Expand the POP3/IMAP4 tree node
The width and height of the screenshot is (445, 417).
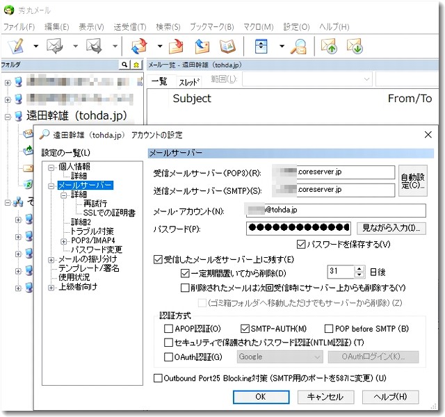point(63,241)
